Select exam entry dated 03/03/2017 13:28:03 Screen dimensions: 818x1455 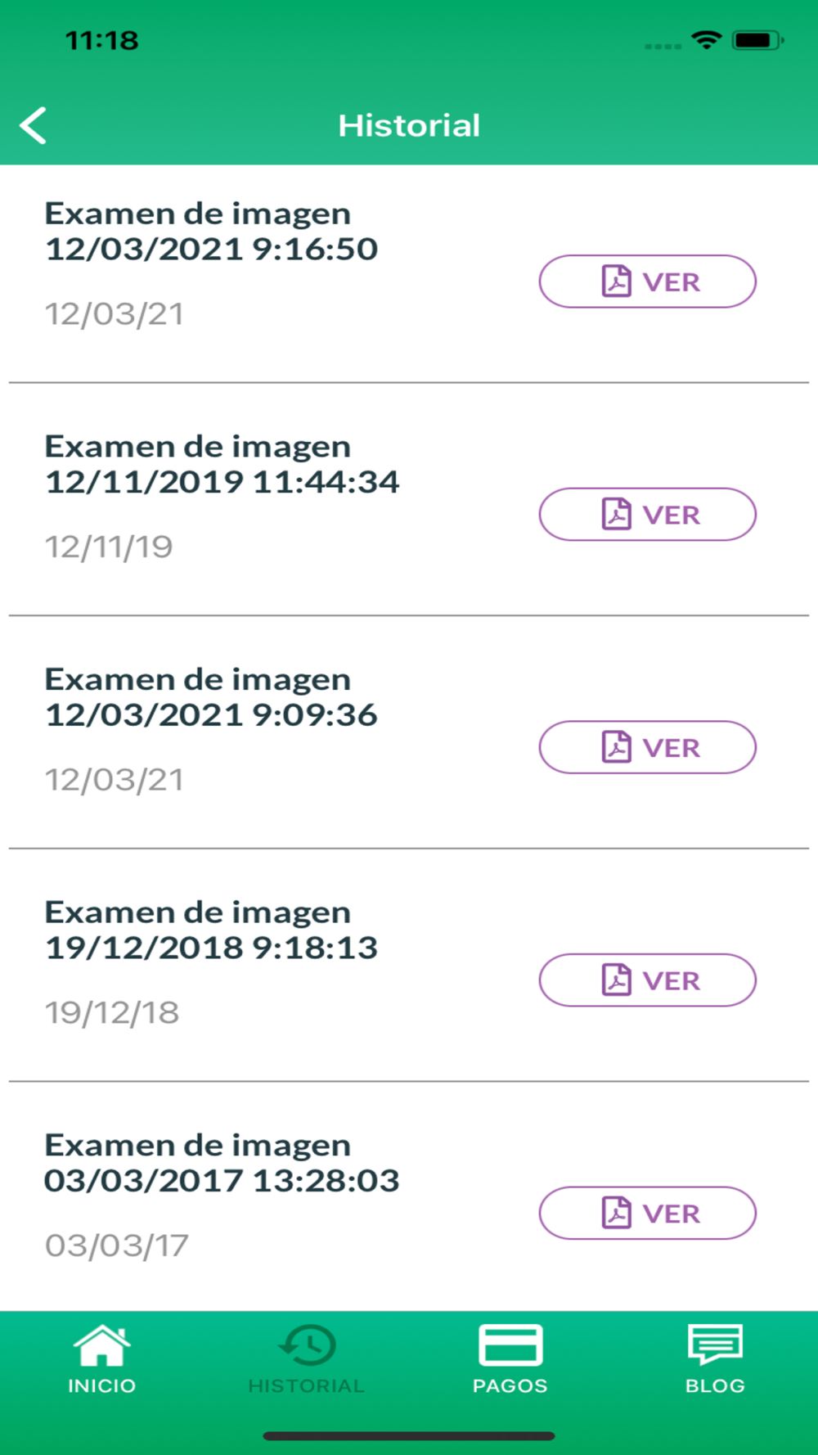pos(222,1163)
